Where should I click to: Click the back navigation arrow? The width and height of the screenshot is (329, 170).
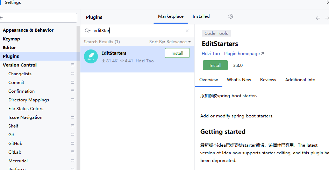[x=318, y=18]
